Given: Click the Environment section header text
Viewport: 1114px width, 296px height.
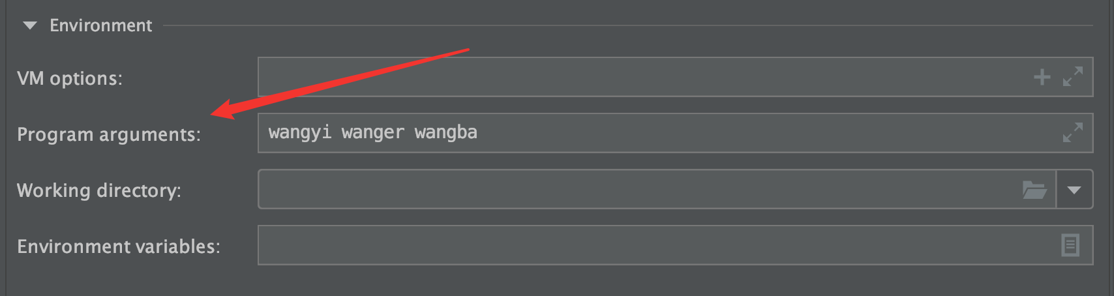Looking at the screenshot, I should (x=100, y=25).
